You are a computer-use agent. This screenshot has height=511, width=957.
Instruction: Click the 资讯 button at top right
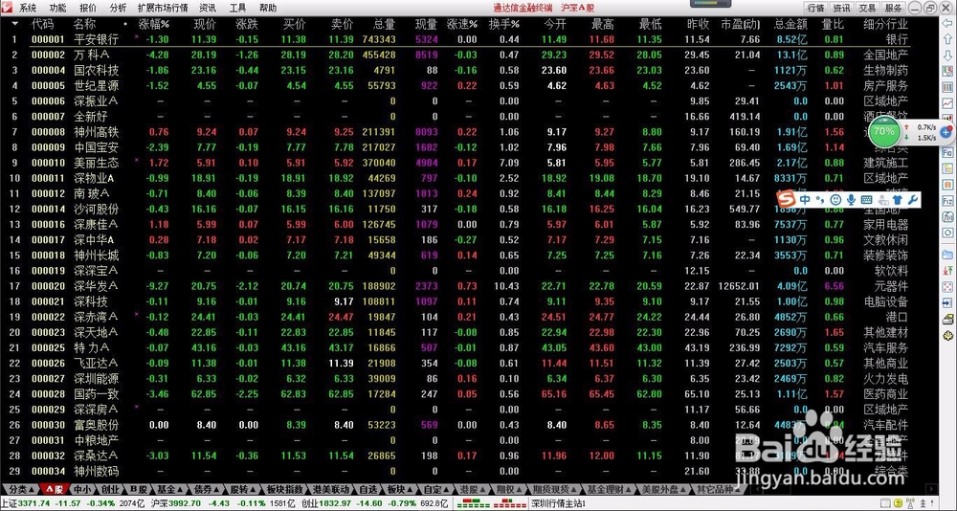pyautogui.click(x=841, y=8)
